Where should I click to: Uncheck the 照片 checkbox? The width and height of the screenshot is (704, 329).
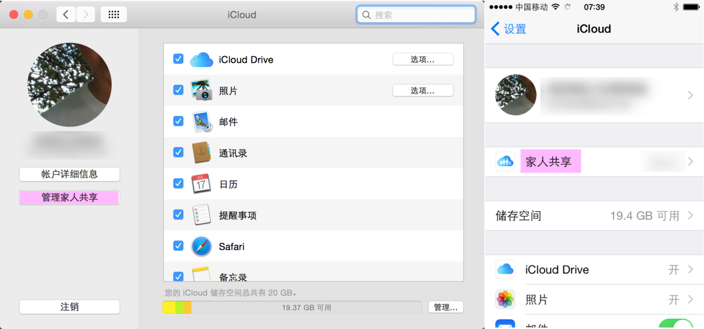[x=178, y=90]
